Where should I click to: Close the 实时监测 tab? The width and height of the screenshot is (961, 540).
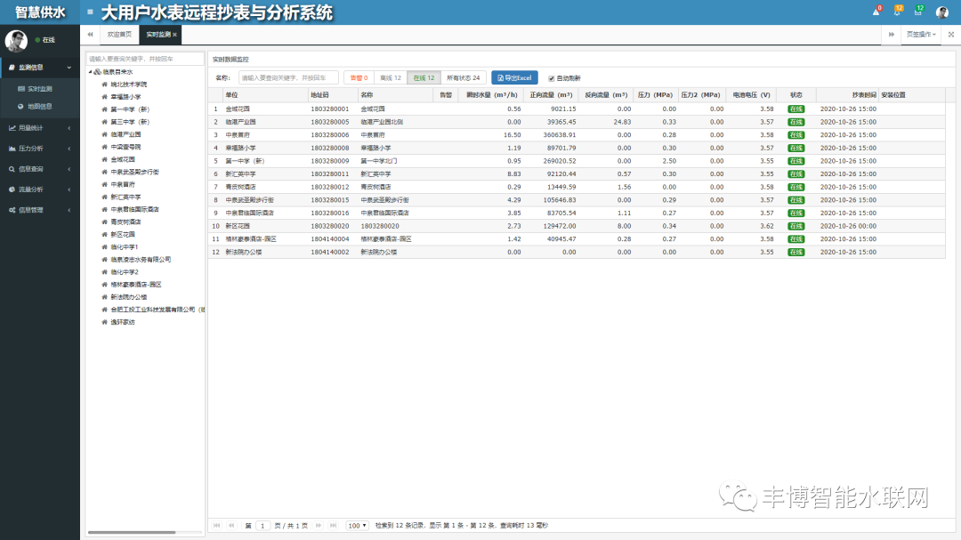[175, 35]
